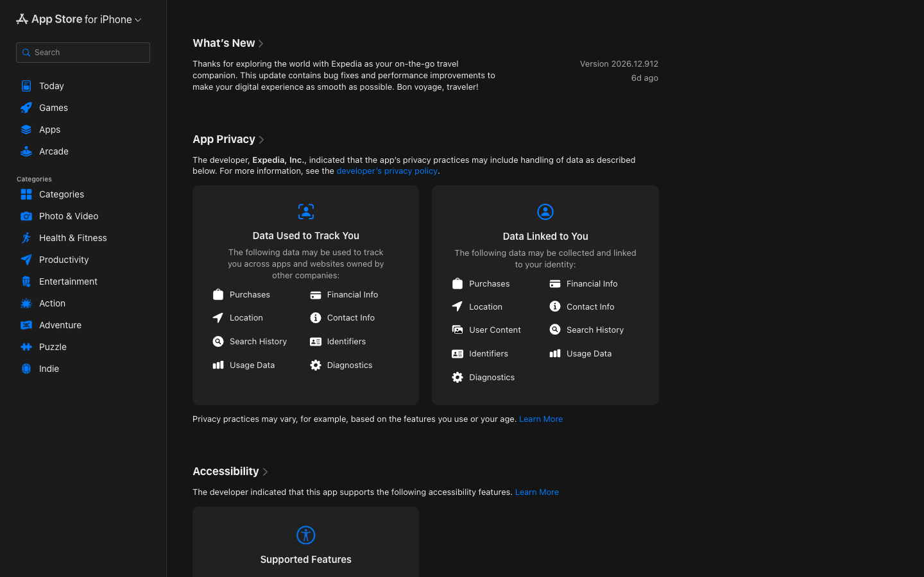Click 'Location' label in Data Linked card
Screen dimensions: 924x577
coord(486,307)
